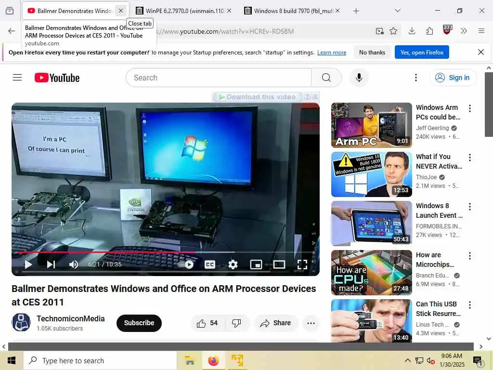Click Download this video button
Image resolution: width=493 pixels, height=370 pixels.
[x=258, y=97]
